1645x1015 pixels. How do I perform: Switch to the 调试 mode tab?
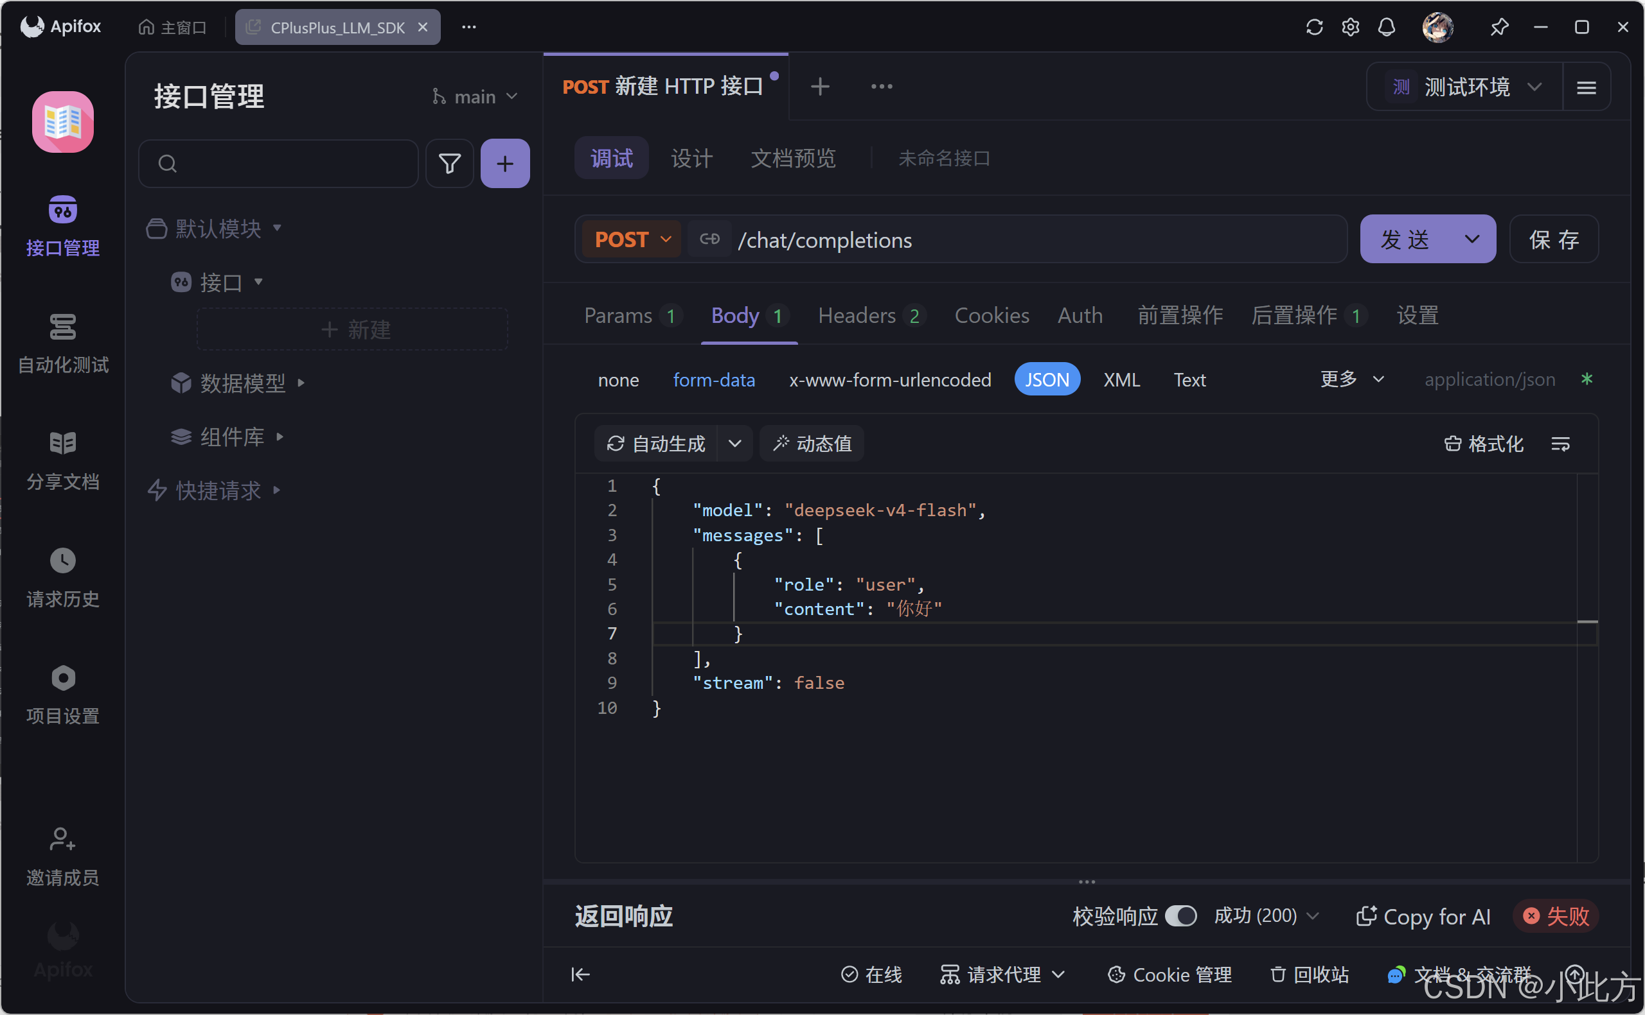click(x=611, y=158)
